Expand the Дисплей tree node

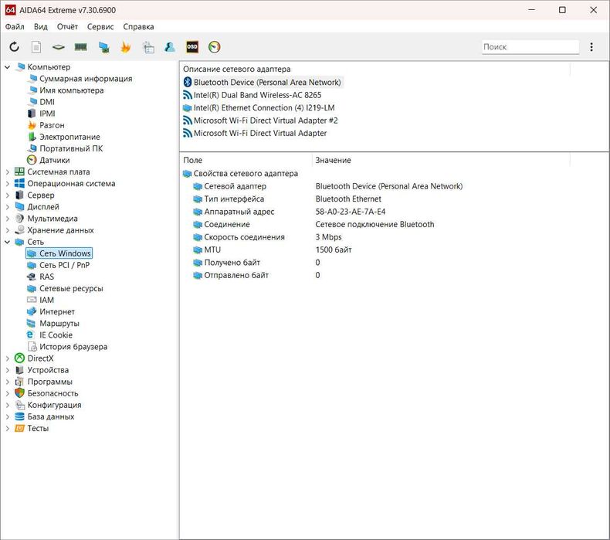(8, 207)
